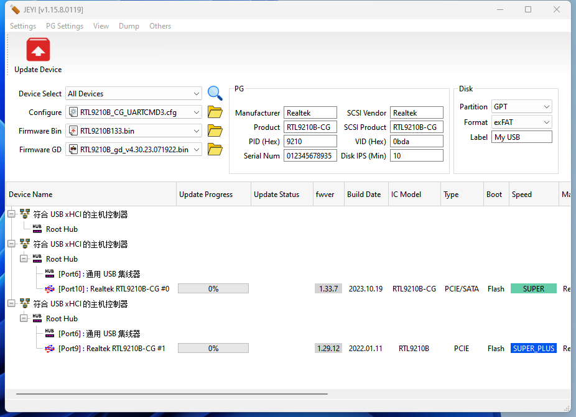Collapse the first USB xHCI host controller
This screenshot has height=417, width=576.
(11, 214)
